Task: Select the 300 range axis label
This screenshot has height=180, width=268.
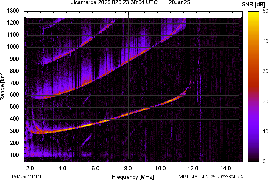Action: pos(14,131)
